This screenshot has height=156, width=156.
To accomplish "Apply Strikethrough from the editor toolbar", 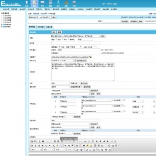I will click(x=43, y=146).
